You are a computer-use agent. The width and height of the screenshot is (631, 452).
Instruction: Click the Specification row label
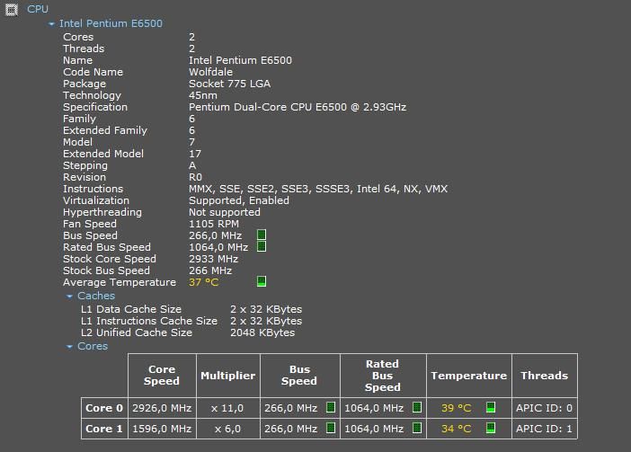click(x=95, y=107)
